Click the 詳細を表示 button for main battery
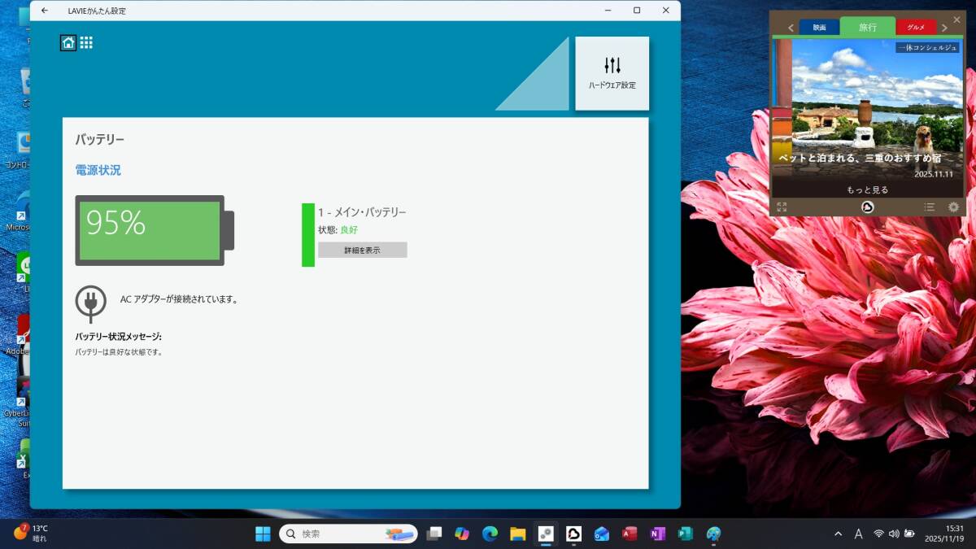The height and width of the screenshot is (549, 976). tap(362, 251)
